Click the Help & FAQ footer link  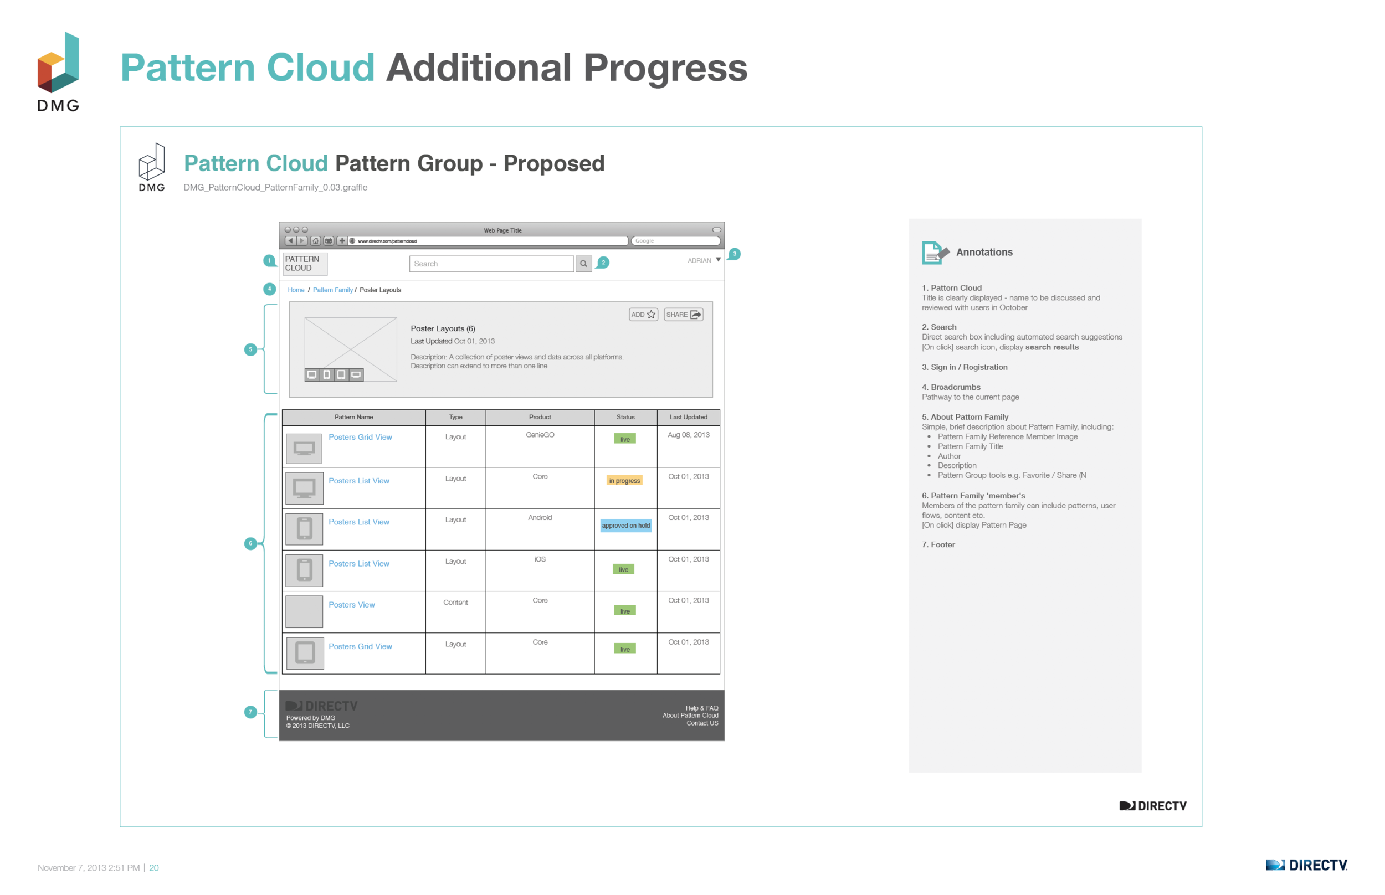[x=701, y=708]
